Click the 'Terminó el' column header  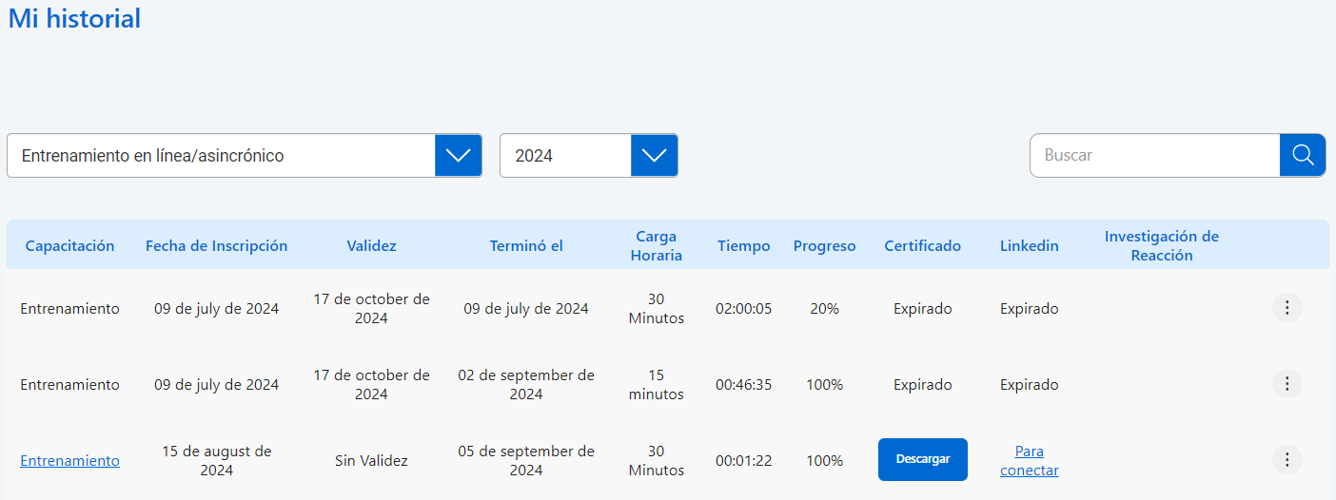click(526, 245)
